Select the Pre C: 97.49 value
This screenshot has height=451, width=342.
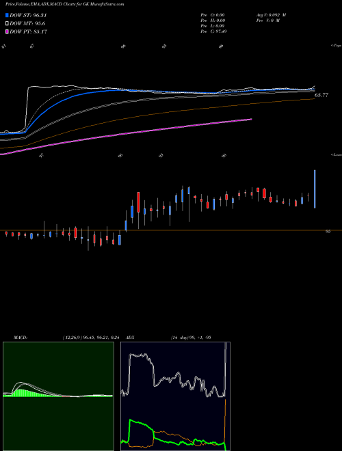point(213,31)
